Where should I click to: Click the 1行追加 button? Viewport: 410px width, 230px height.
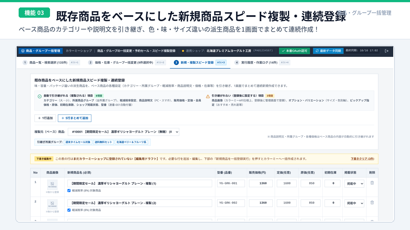pyautogui.click(x=45, y=118)
